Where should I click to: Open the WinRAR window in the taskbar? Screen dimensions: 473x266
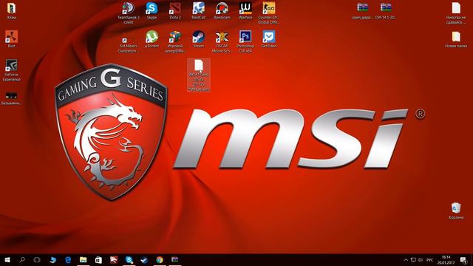tap(174, 259)
